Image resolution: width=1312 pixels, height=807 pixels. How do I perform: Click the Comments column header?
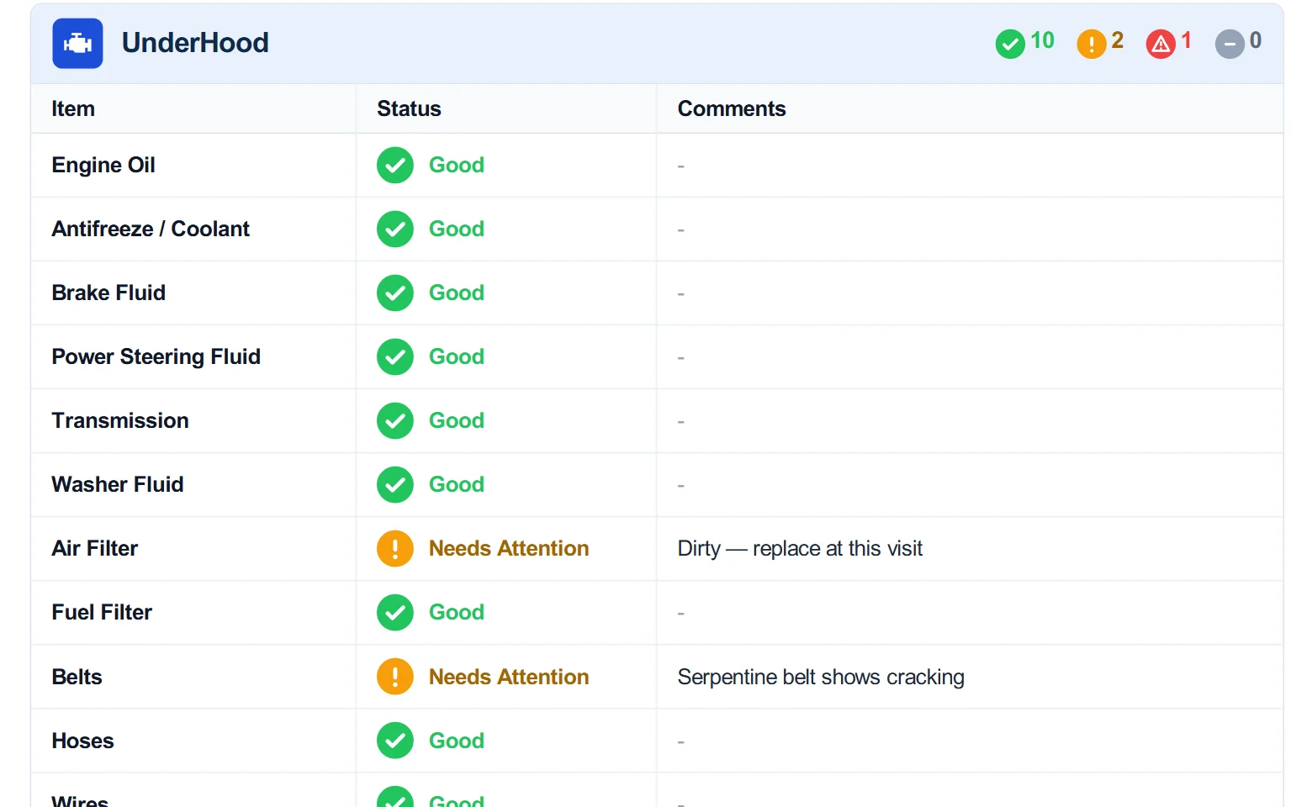click(732, 108)
